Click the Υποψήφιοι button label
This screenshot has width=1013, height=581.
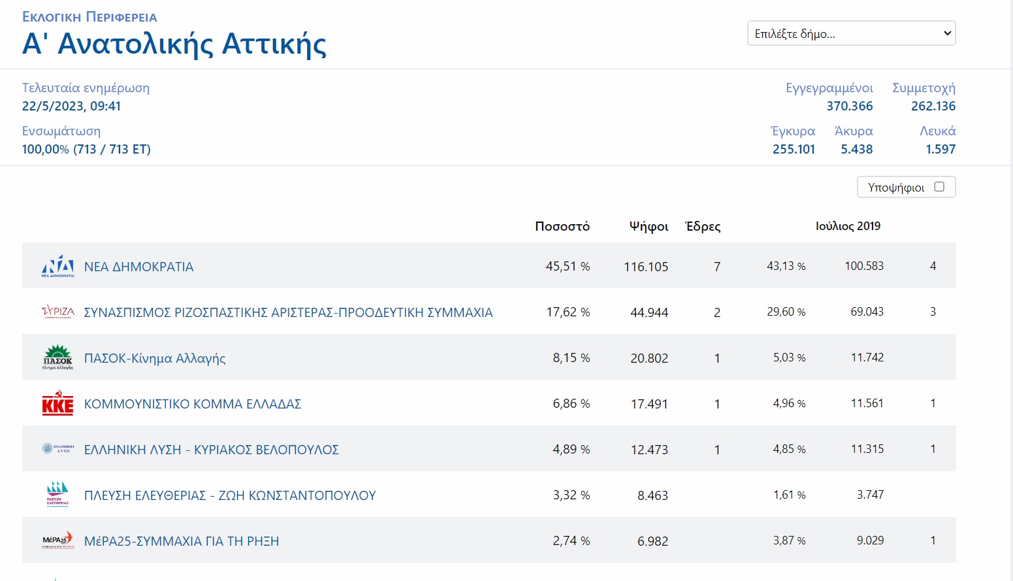[x=896, y=188]
